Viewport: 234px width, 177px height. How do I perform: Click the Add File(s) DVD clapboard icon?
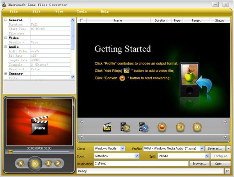(107, 127)
